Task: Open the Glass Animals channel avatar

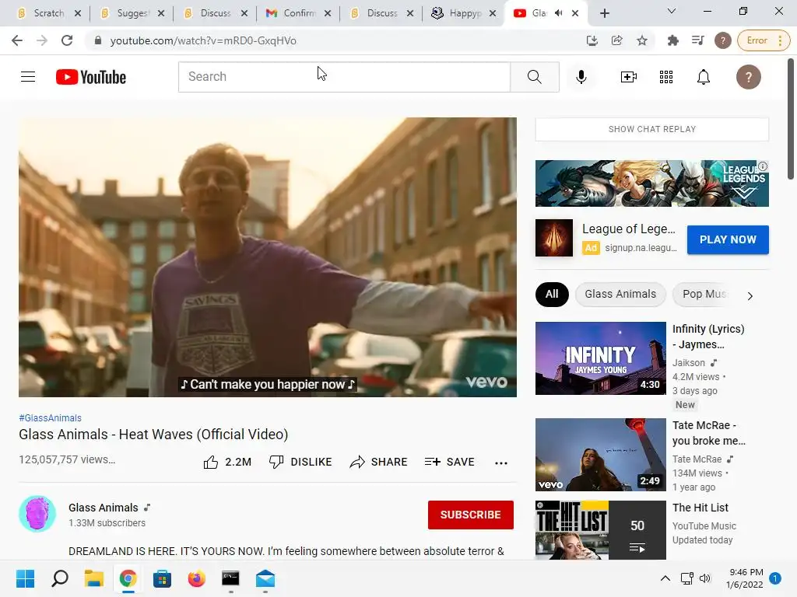Action: [37, 514]
